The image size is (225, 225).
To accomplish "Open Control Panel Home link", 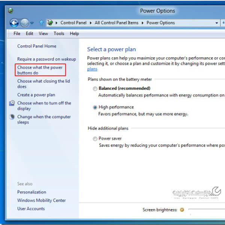I will [37, 46].
